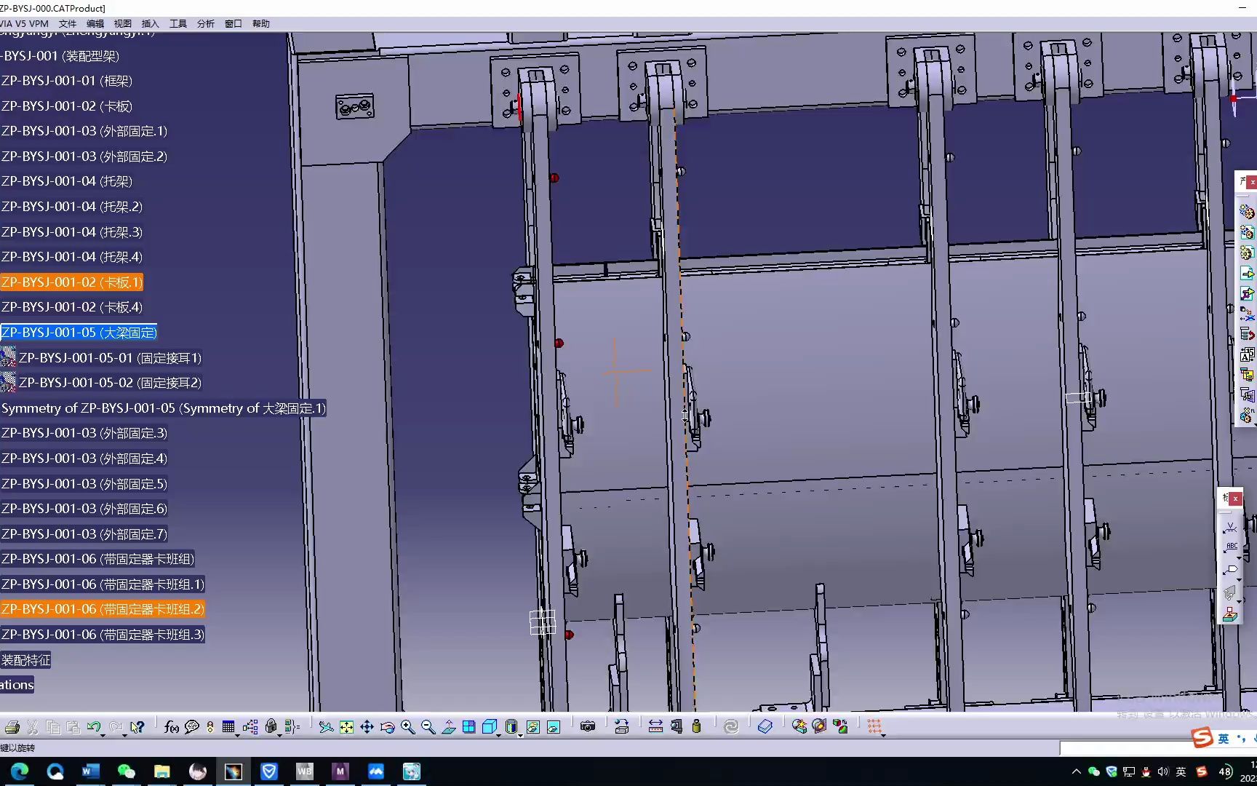
Task: Open dropdown arrow beside isometric view cube
Action: coord(499,735)
